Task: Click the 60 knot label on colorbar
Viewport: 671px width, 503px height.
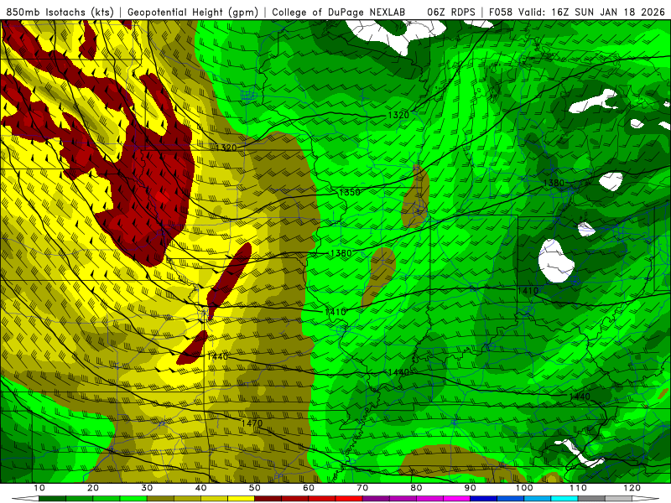Action: 309,488
